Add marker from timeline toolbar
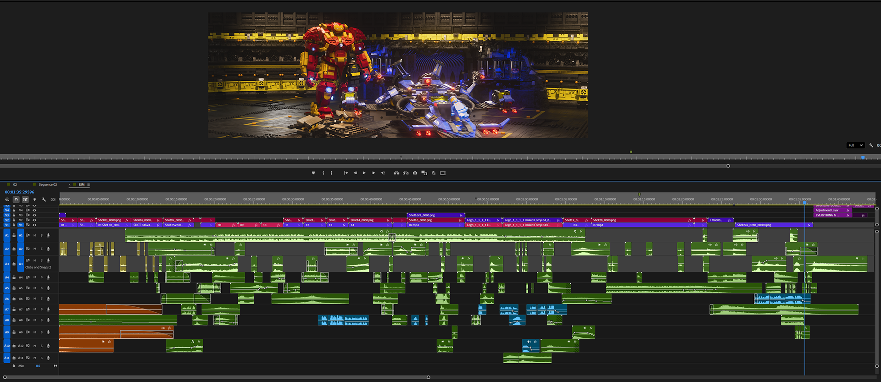Image resolution: width=881 pixels, height=382 pixels. click(x=34, y=199)
